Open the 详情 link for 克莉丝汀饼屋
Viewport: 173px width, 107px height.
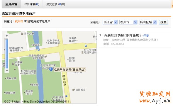click(146, 35)
